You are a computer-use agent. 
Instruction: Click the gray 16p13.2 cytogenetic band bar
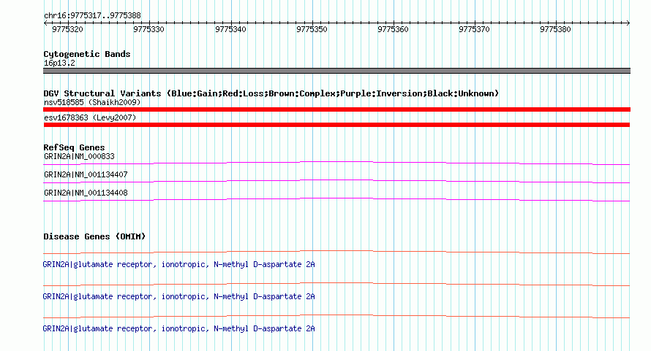tap(336, 71)
